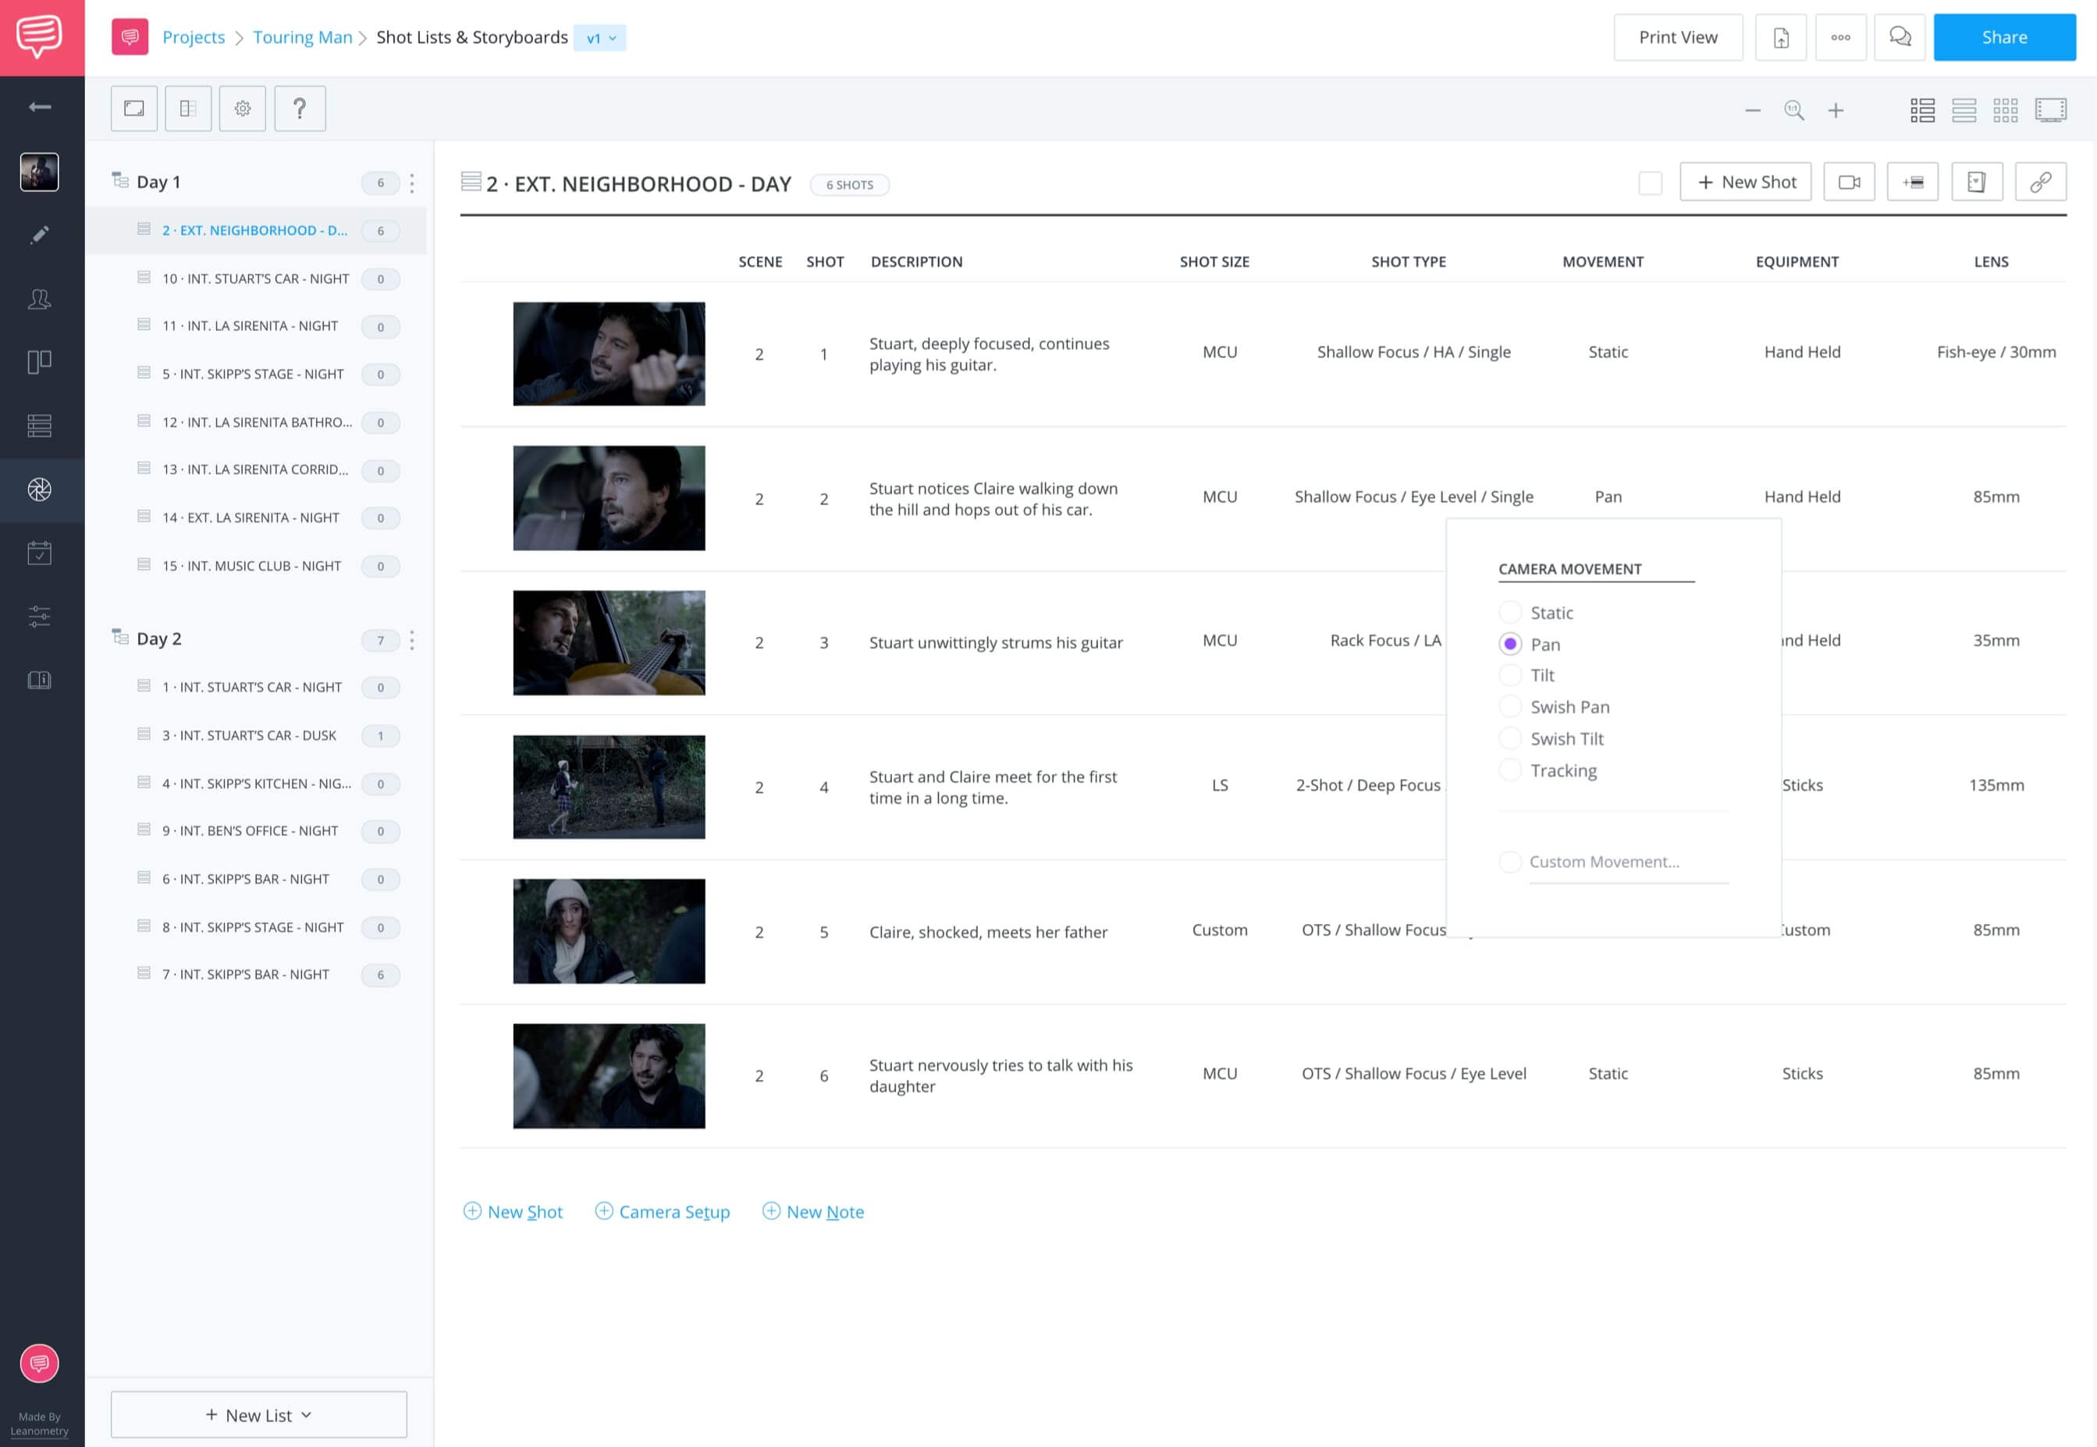This screenshot has width=2097, height=1447.
Task: Click the Tracking menu item in camera movement
Action: [x=1563, y=770]
